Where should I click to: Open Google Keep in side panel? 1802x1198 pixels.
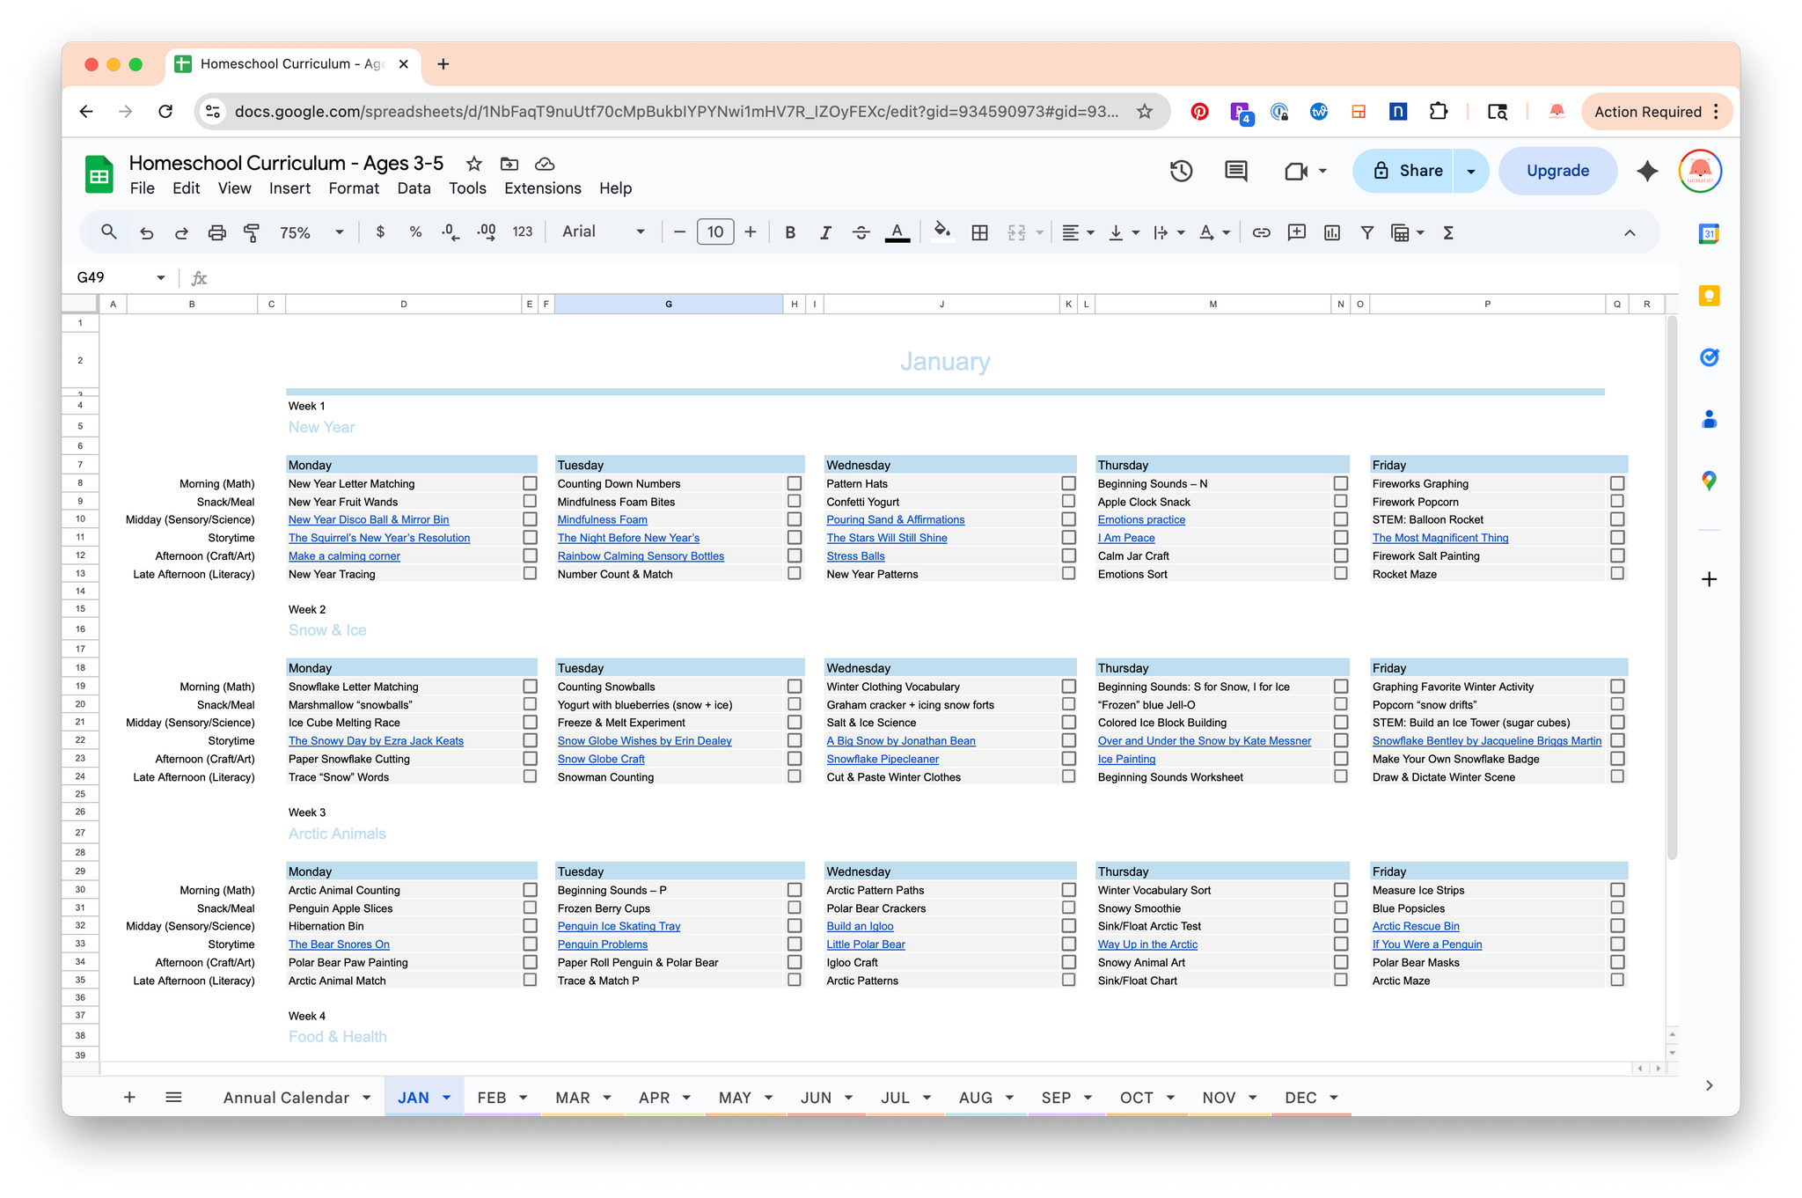coord(1709,296)
